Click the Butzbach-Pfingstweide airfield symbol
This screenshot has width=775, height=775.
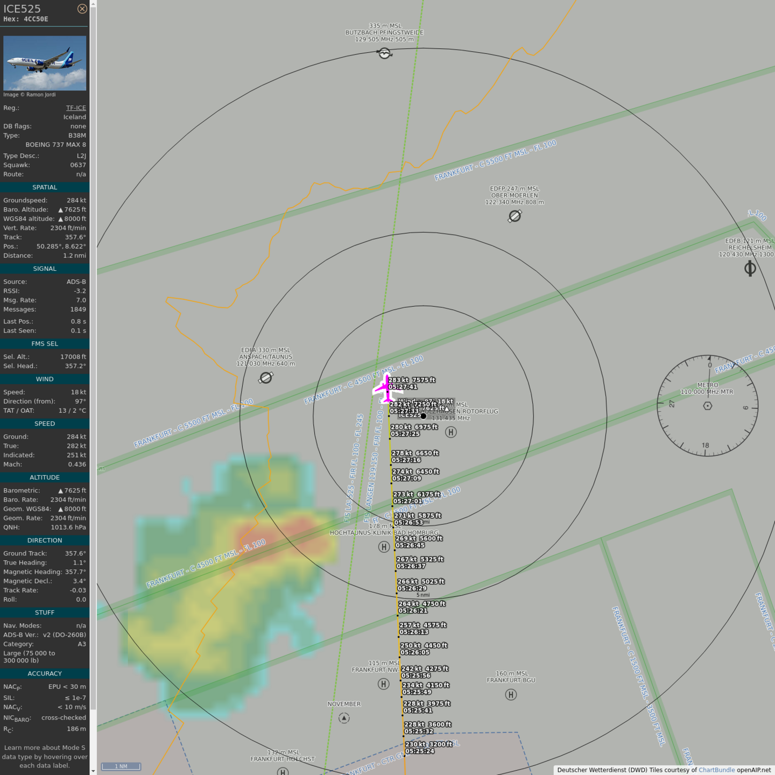click(384, 53)
